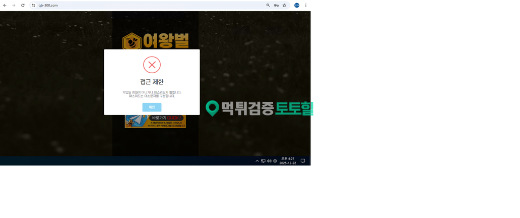The height and width of the screenshot is (218, 520).
Task: Bookmark this page with the star
Action: tap(284, 6)
